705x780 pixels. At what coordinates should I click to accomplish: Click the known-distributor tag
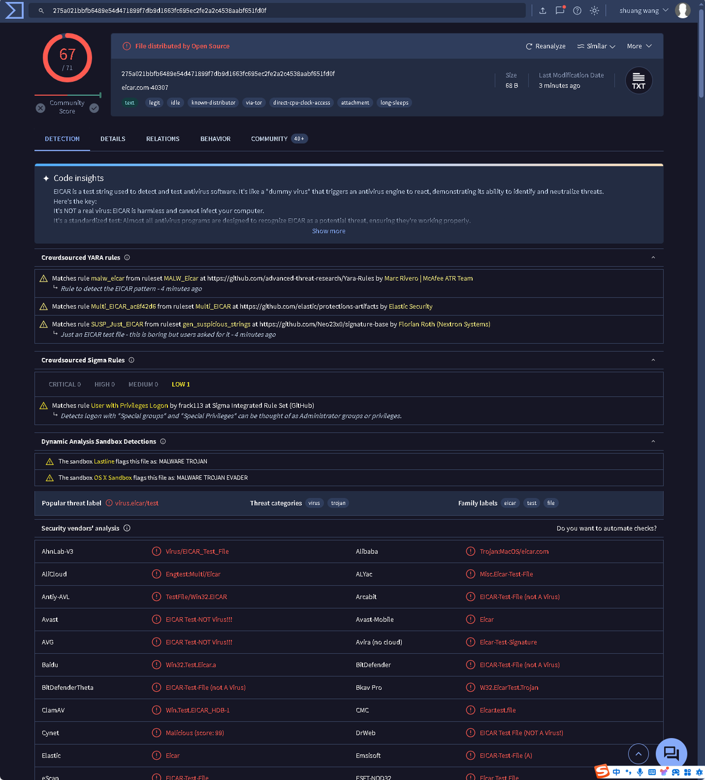[213, 103]
